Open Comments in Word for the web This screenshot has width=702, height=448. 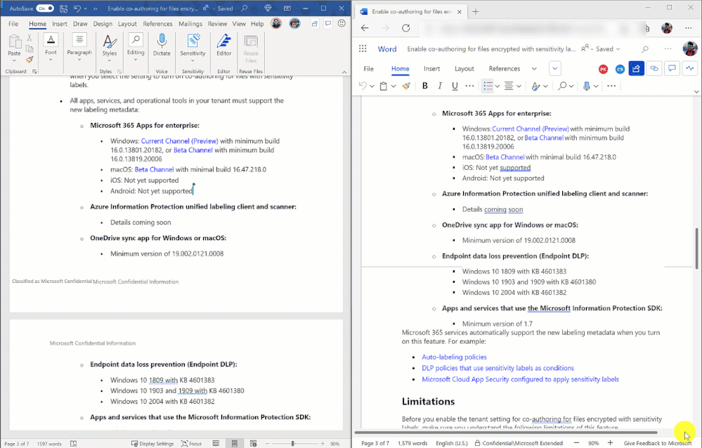(672, 69)
